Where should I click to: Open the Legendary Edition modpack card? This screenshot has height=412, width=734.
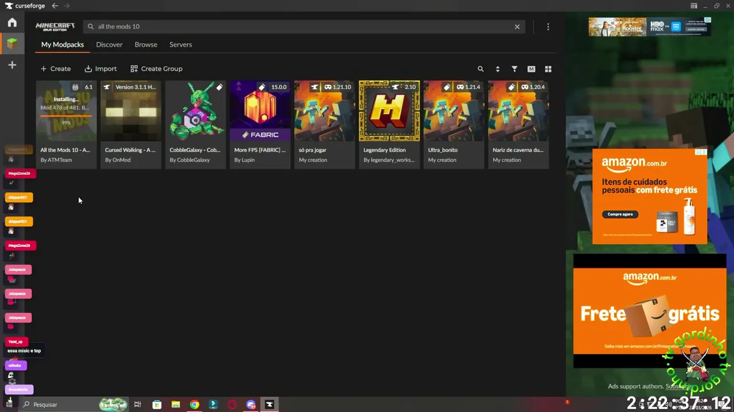click(389, 124)
